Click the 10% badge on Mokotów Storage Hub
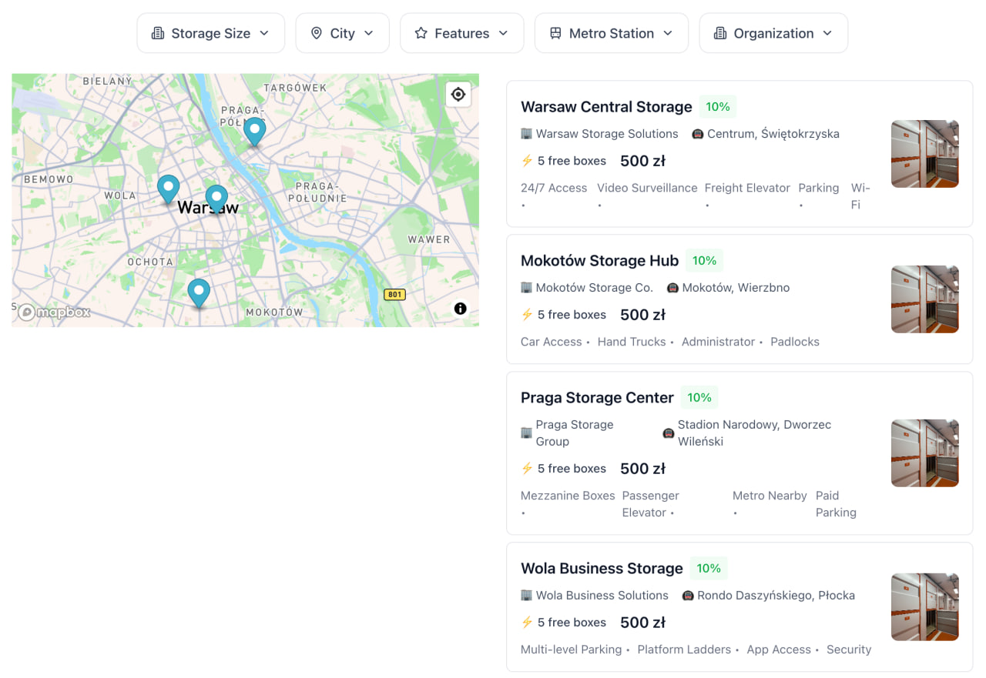986x678 pixels. [704, 261]
